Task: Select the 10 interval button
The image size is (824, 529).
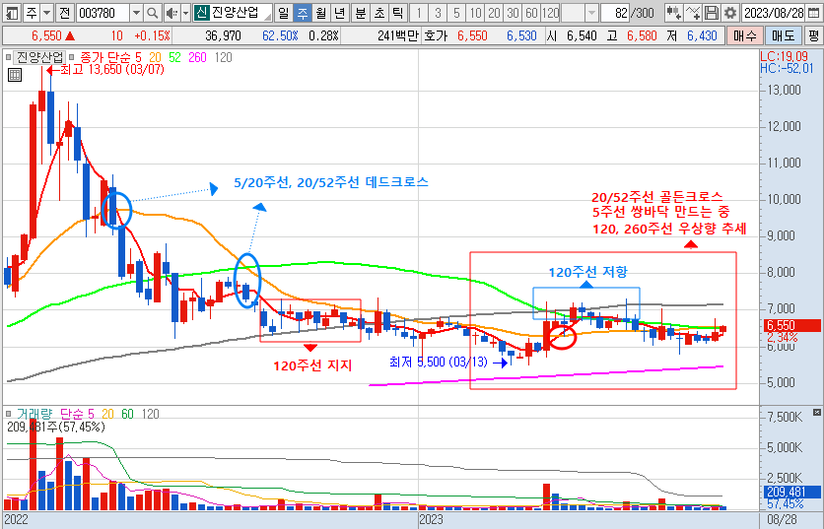Action: click(x=476, y=13)
